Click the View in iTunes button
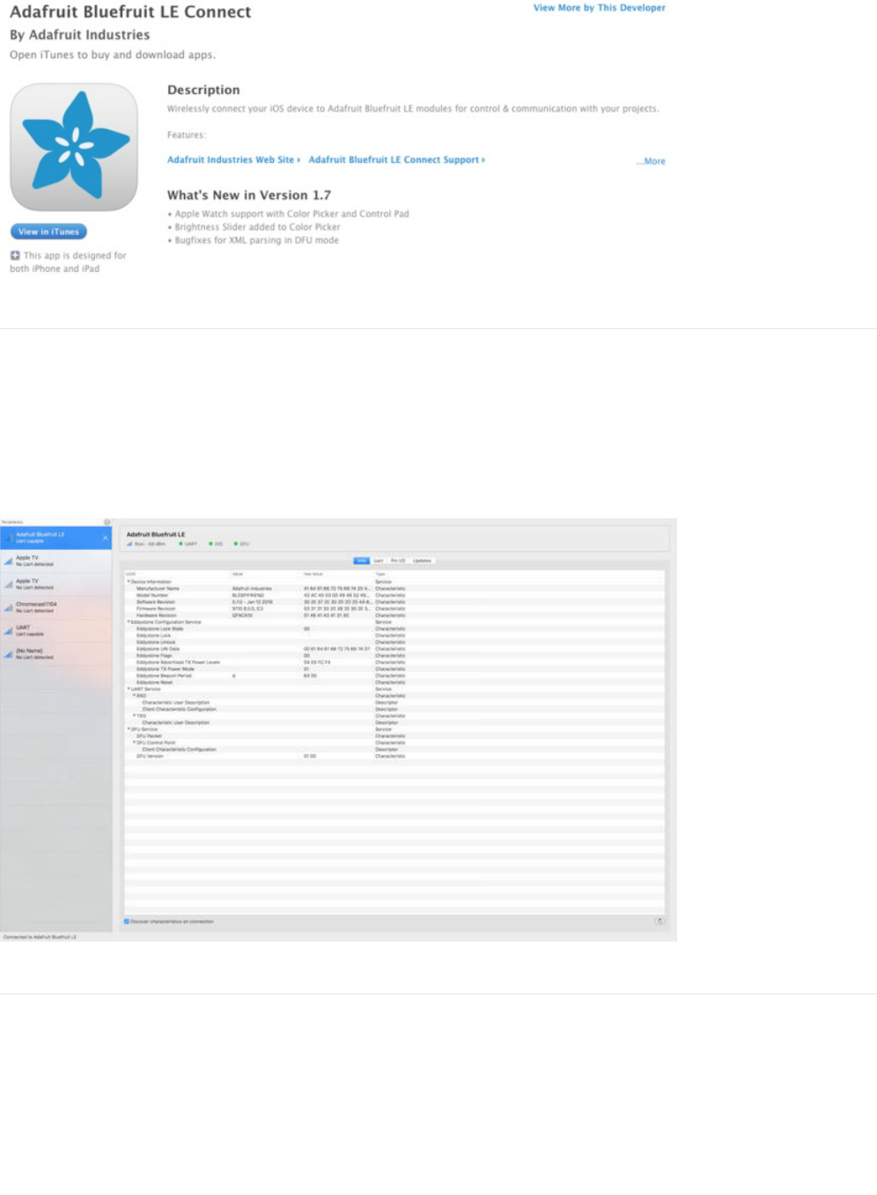The height and width of the screenshot is (1195, 877). coord(48,231)
